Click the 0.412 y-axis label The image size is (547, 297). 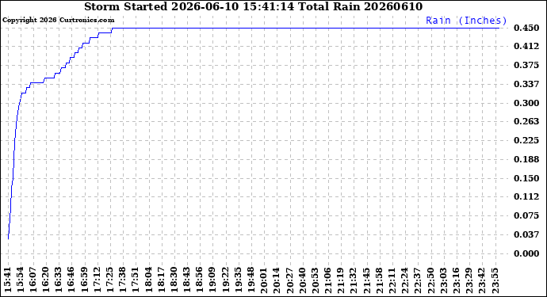pyautogui.click(x=526, y=47)
